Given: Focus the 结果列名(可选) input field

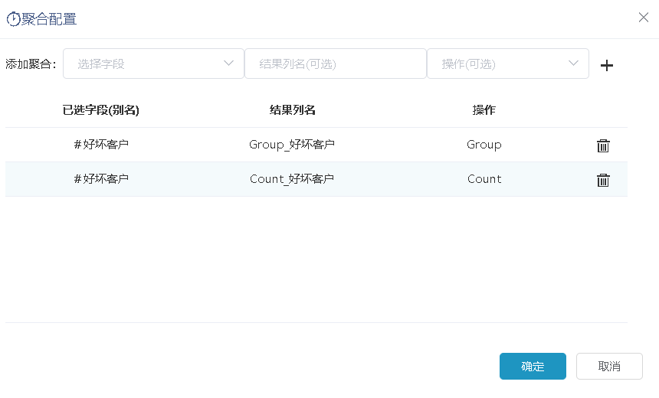Looking at the screenshot, I should click(336, 64).
